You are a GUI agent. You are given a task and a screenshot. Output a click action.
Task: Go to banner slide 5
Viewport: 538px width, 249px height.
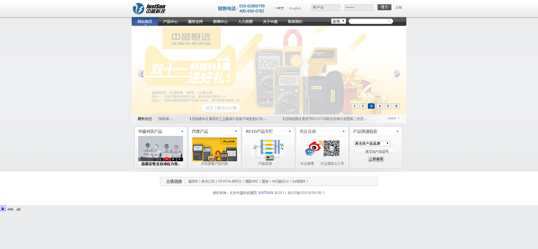click(388, 106)
